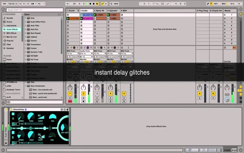The height and width of the screenshot is (153, 244).
Task: Click the Master pan knob
Action: pos(227,88)
